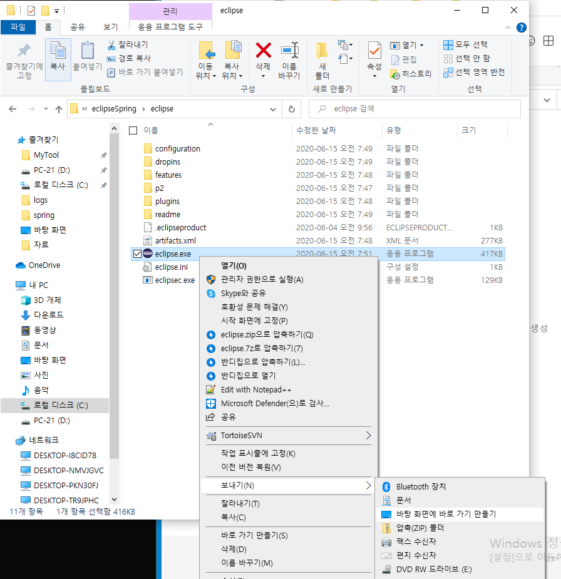Click Select all in ribbon
This screenshot has height=579, width=561.
(x=466, y=44)
